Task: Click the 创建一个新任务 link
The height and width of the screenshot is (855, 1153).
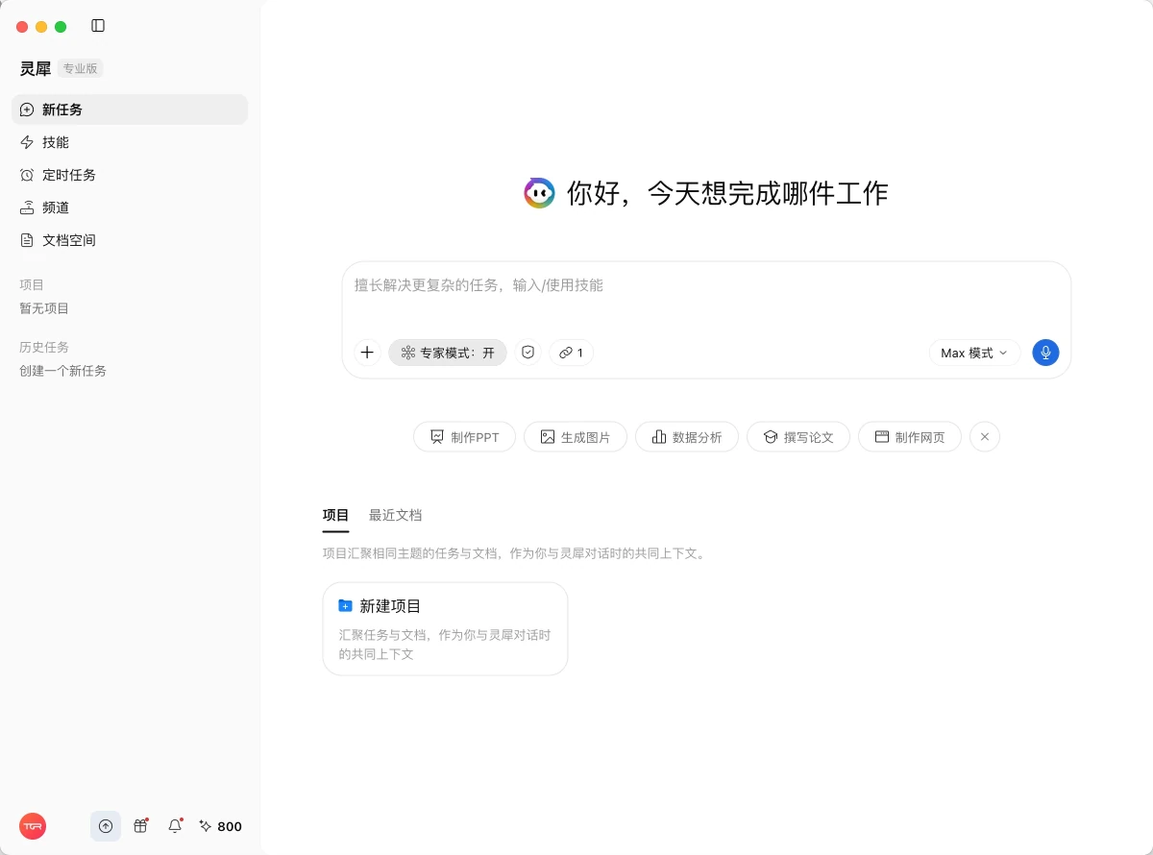Action: 62,371
